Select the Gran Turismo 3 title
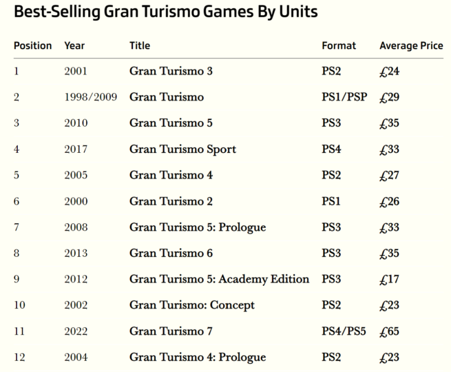The image size is (451, 372). [171, 71]
